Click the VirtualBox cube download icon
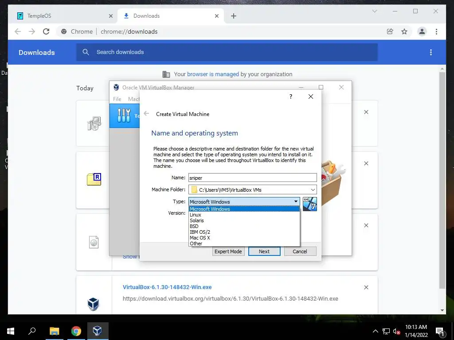 (94, 304)
